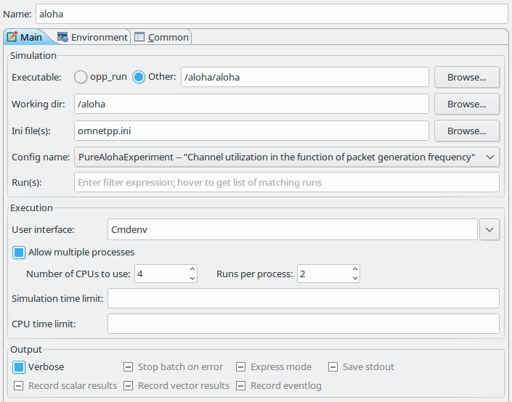This screenshot has width=512, height=402.
Task: Disable Allow multiple processes checkbox
Action: point(19,253)
